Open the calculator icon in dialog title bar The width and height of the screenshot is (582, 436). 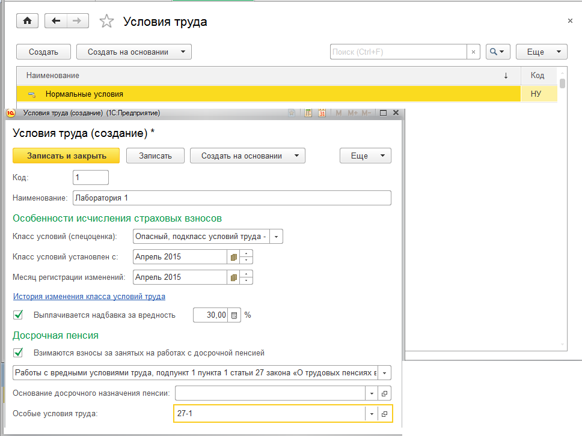tap(308, 113)
